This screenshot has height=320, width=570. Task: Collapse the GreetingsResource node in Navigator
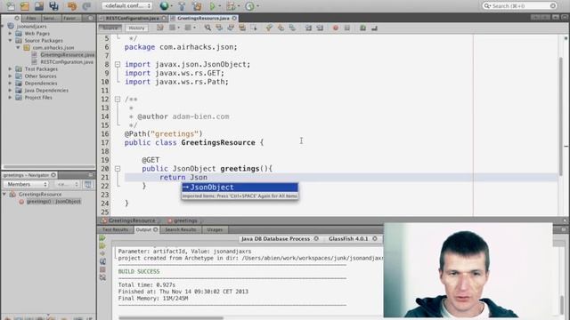point(4,194)
